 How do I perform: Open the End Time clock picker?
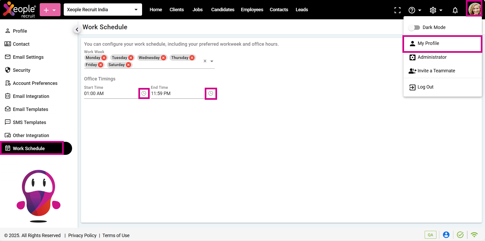pyautogui.click(x=211, y=93)
